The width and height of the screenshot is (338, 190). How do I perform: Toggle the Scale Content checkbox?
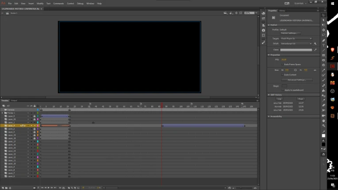pyautogui.click(x=282, y=75)
